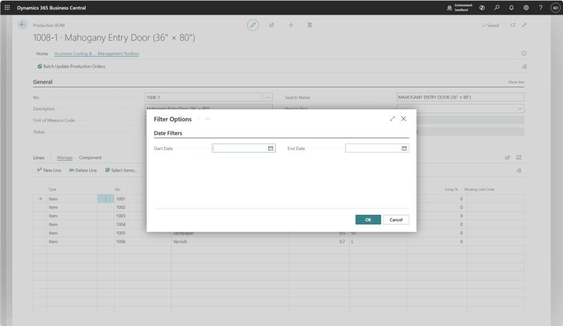The height and width of the screenshot is (326, 563).
Task: Select line No. 1002
Action: 120,208
